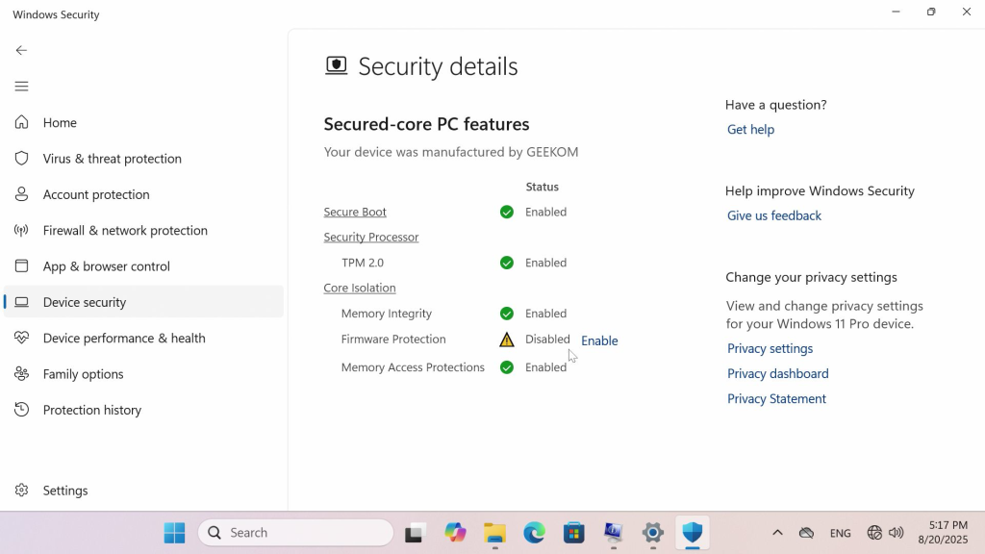Click the Firewall & network antenna icon
This screenshot has width=985, height=554.
point(21,230)
